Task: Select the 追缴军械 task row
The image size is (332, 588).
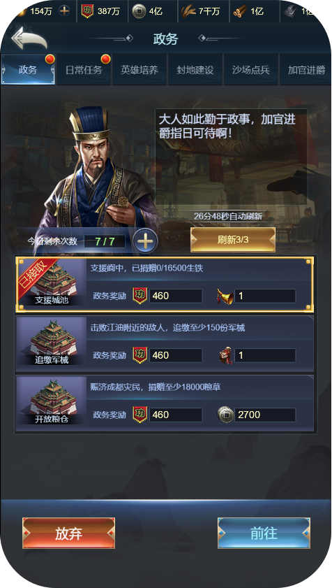Action: click(165, 344)
